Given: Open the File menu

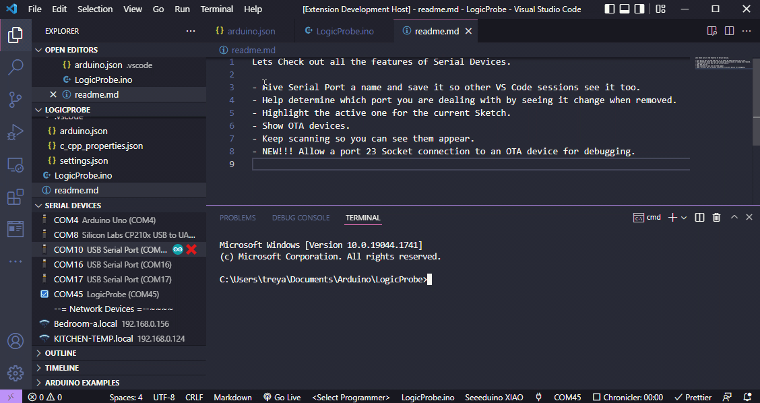Looking at the screenshot, I should (x=35, y=9).
